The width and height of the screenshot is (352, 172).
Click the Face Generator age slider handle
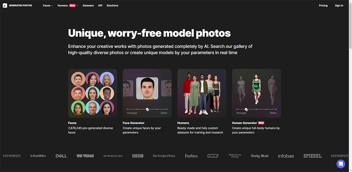pyautogui.click(x=147, y=109)
